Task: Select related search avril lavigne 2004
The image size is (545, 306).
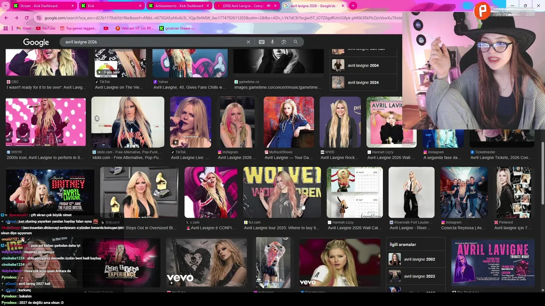Action: point(363,65)
